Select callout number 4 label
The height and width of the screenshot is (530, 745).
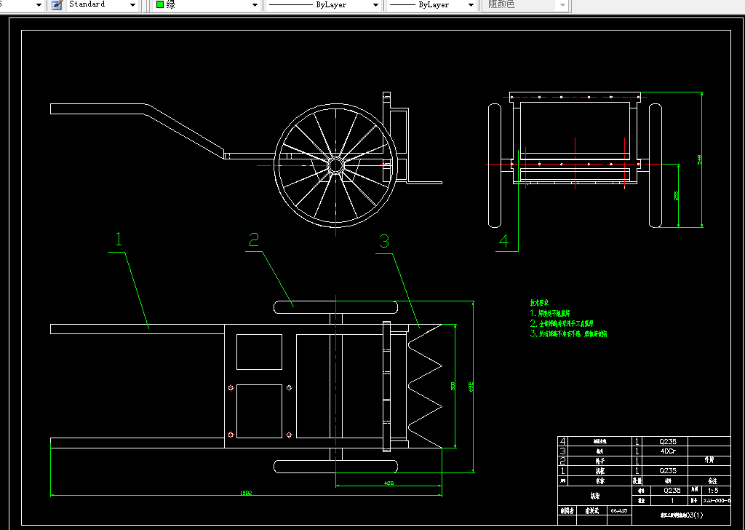[x=503, y=241]
